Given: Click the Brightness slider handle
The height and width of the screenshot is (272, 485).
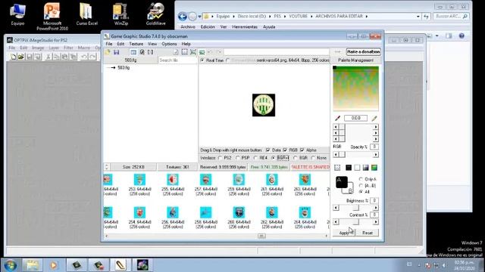Looking at the screenshot, I should pyautogui.click(x=355, y=208).
